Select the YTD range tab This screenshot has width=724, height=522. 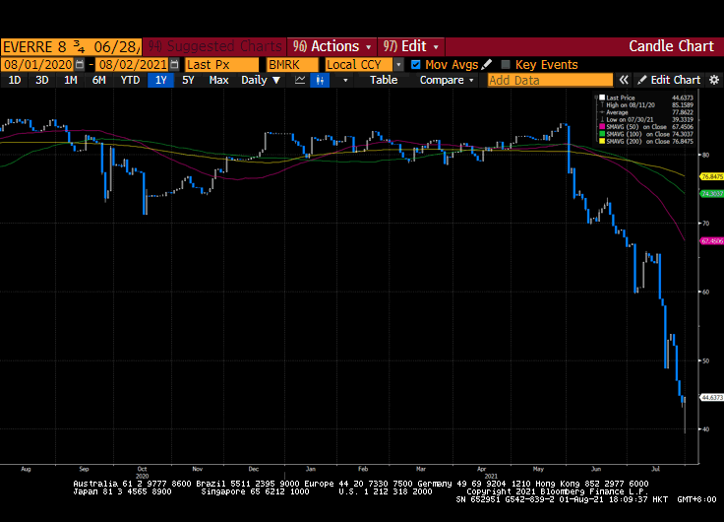[x=130, y=80]
